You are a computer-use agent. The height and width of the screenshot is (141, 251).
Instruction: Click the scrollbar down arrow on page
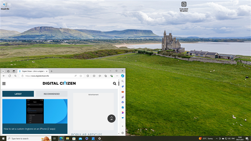click(x=119, y=134)
